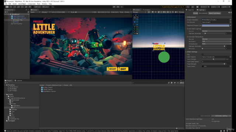The width and height of the screenshot is (236, 132).
Task: Expand the Panel object in Hierarchy
Action: click(12, 22)
